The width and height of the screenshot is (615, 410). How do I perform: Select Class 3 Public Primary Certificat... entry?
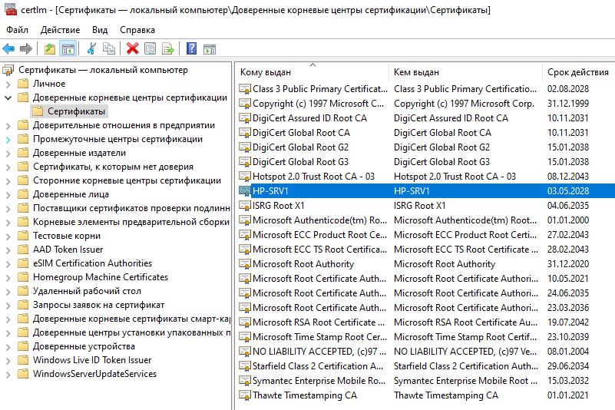click(319, 89)
